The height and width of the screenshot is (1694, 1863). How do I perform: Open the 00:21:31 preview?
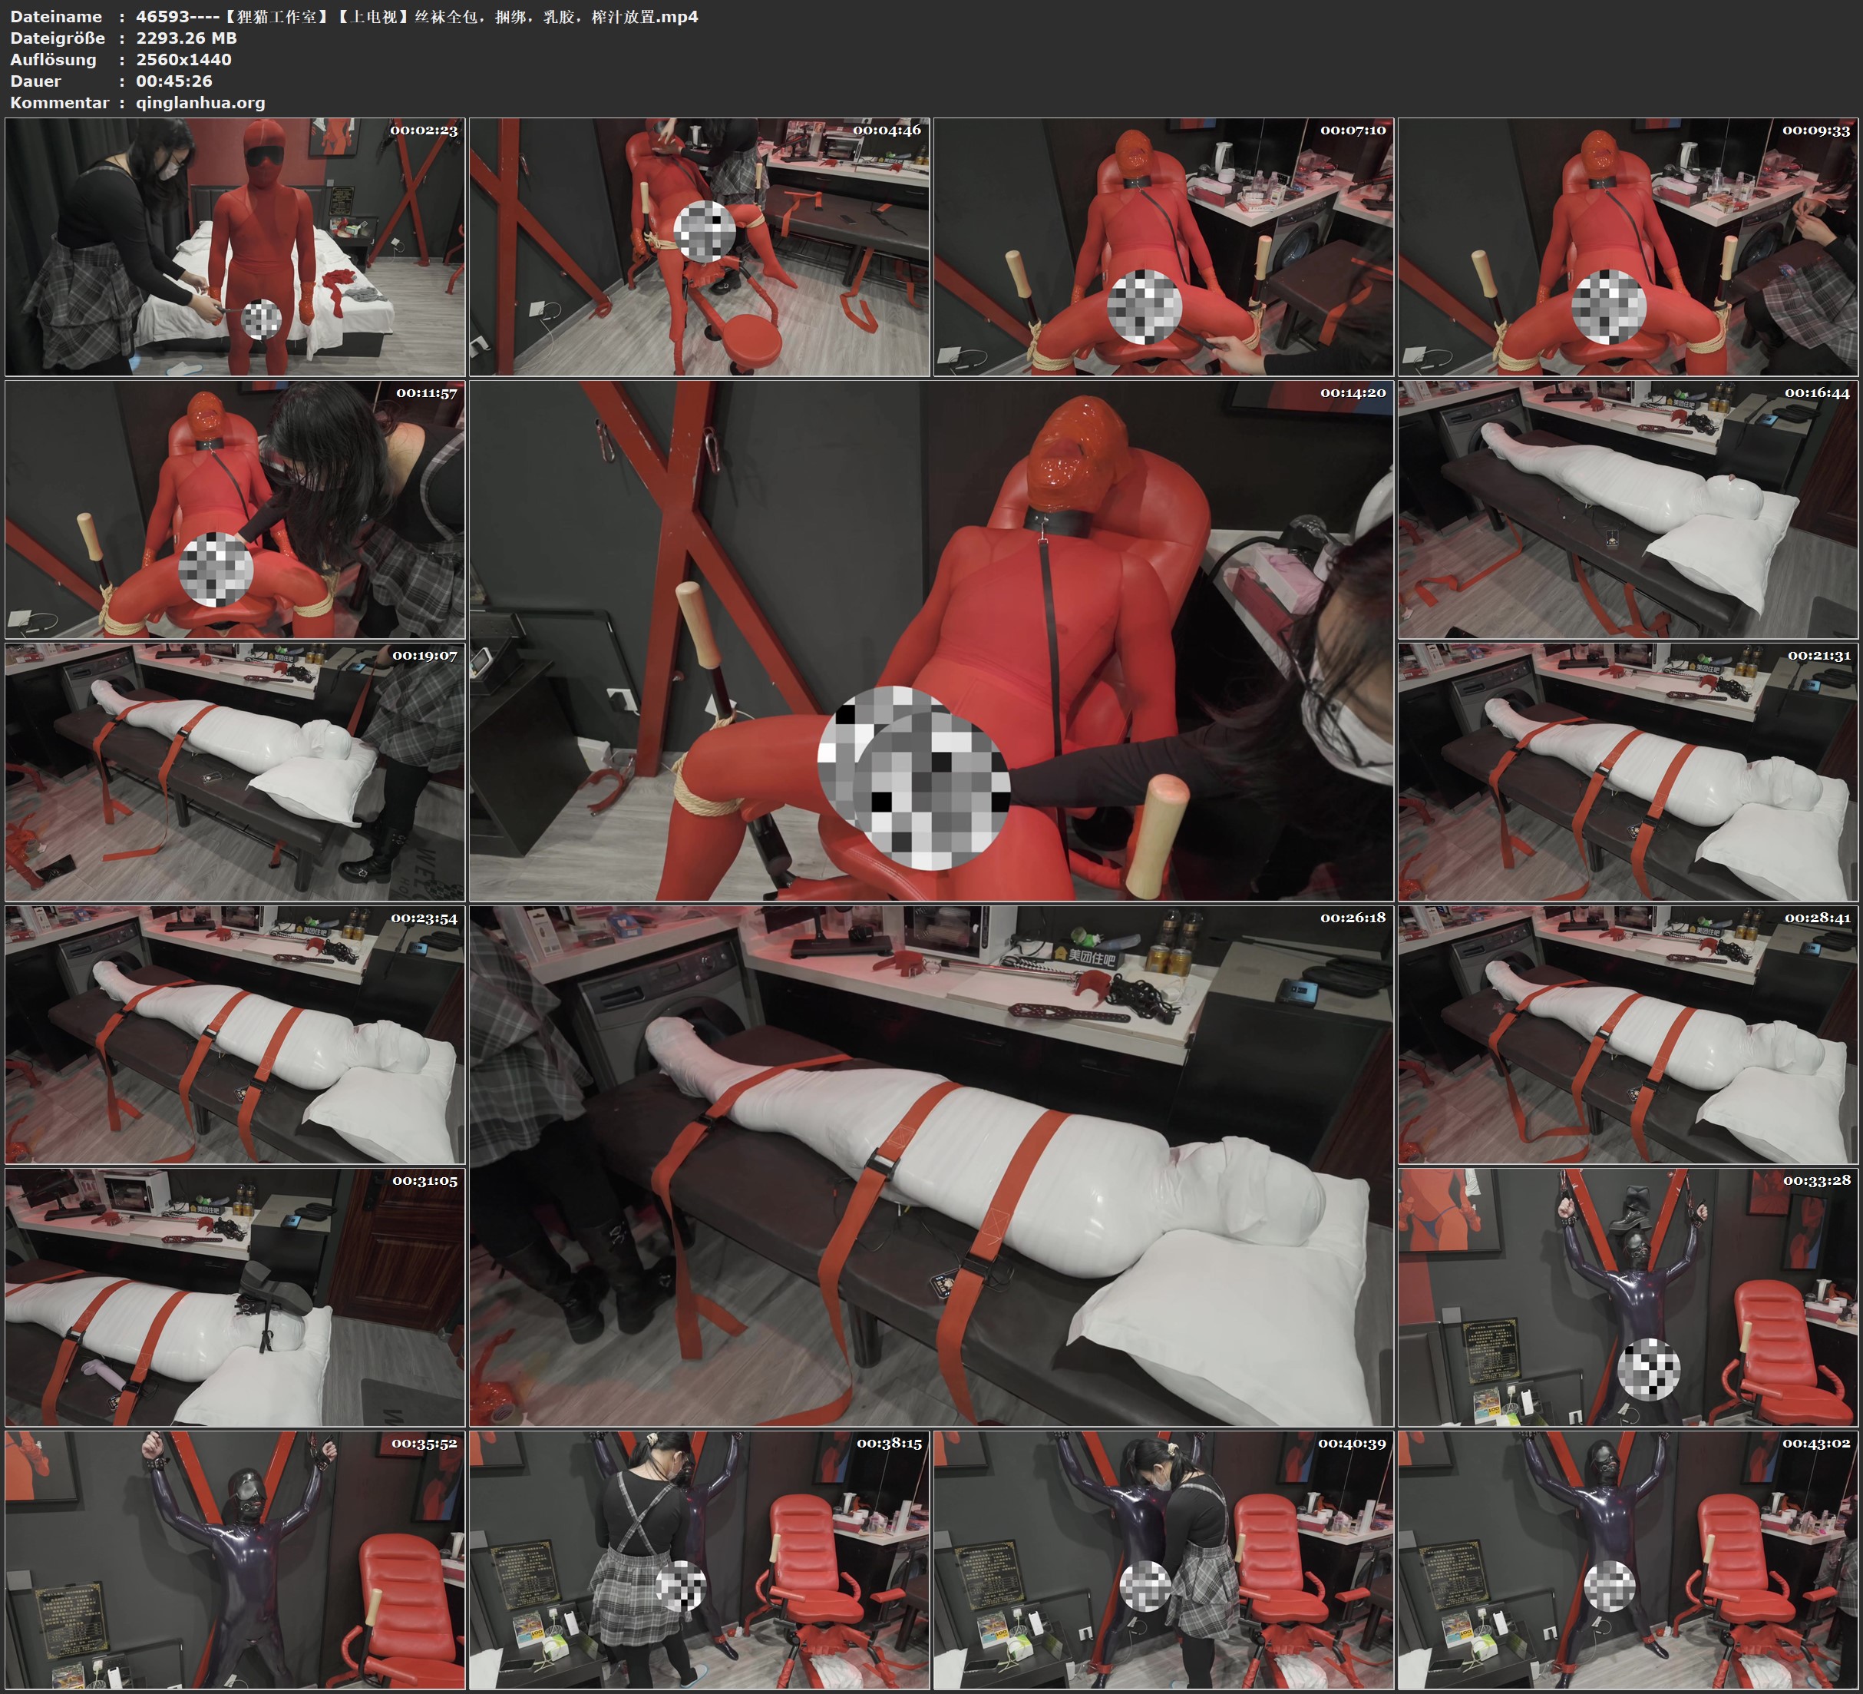[1628, 772]
